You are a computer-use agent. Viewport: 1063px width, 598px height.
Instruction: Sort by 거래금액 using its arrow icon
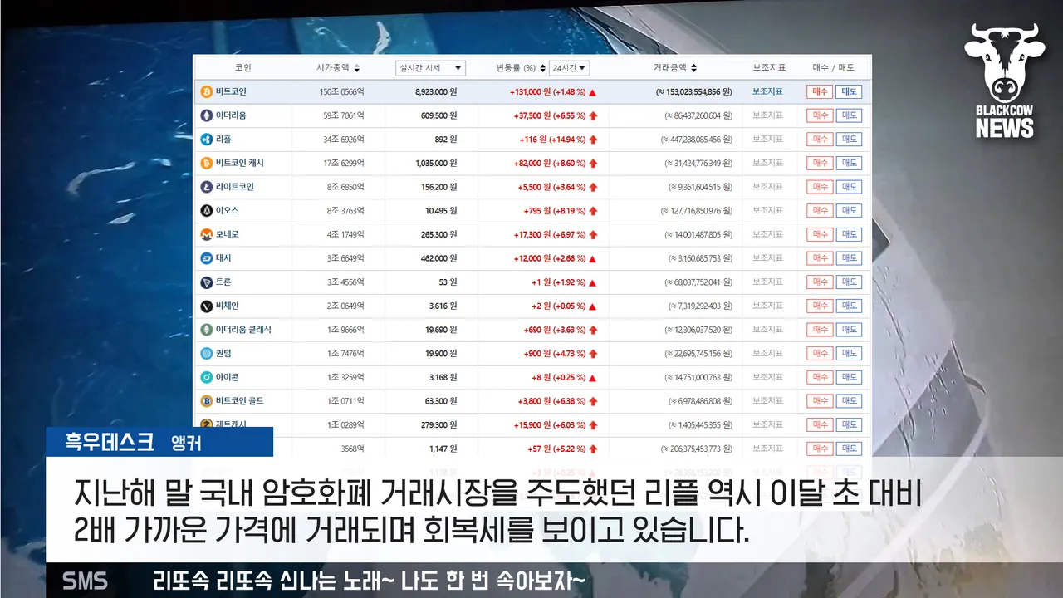[693, 68]
